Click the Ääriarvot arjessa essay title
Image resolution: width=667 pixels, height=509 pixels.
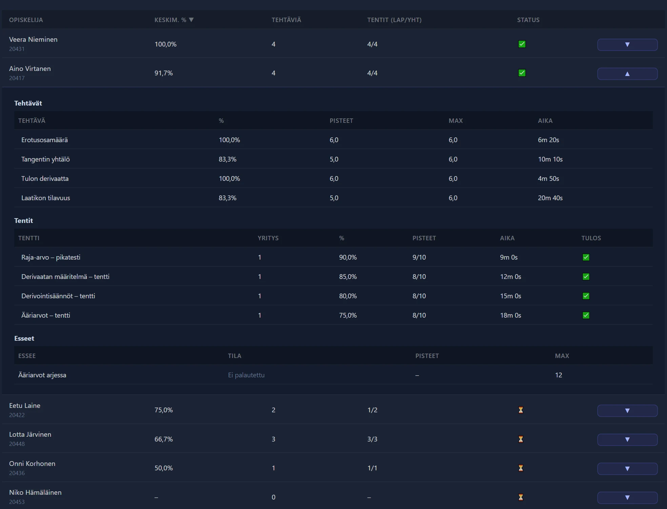pos(42,375)
